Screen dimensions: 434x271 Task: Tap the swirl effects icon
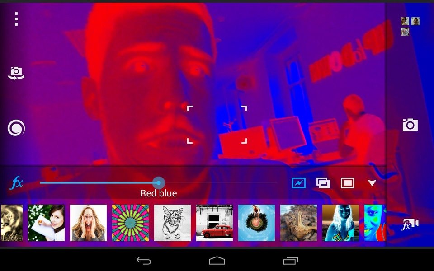pyautogui.click(x=16, y=128)
